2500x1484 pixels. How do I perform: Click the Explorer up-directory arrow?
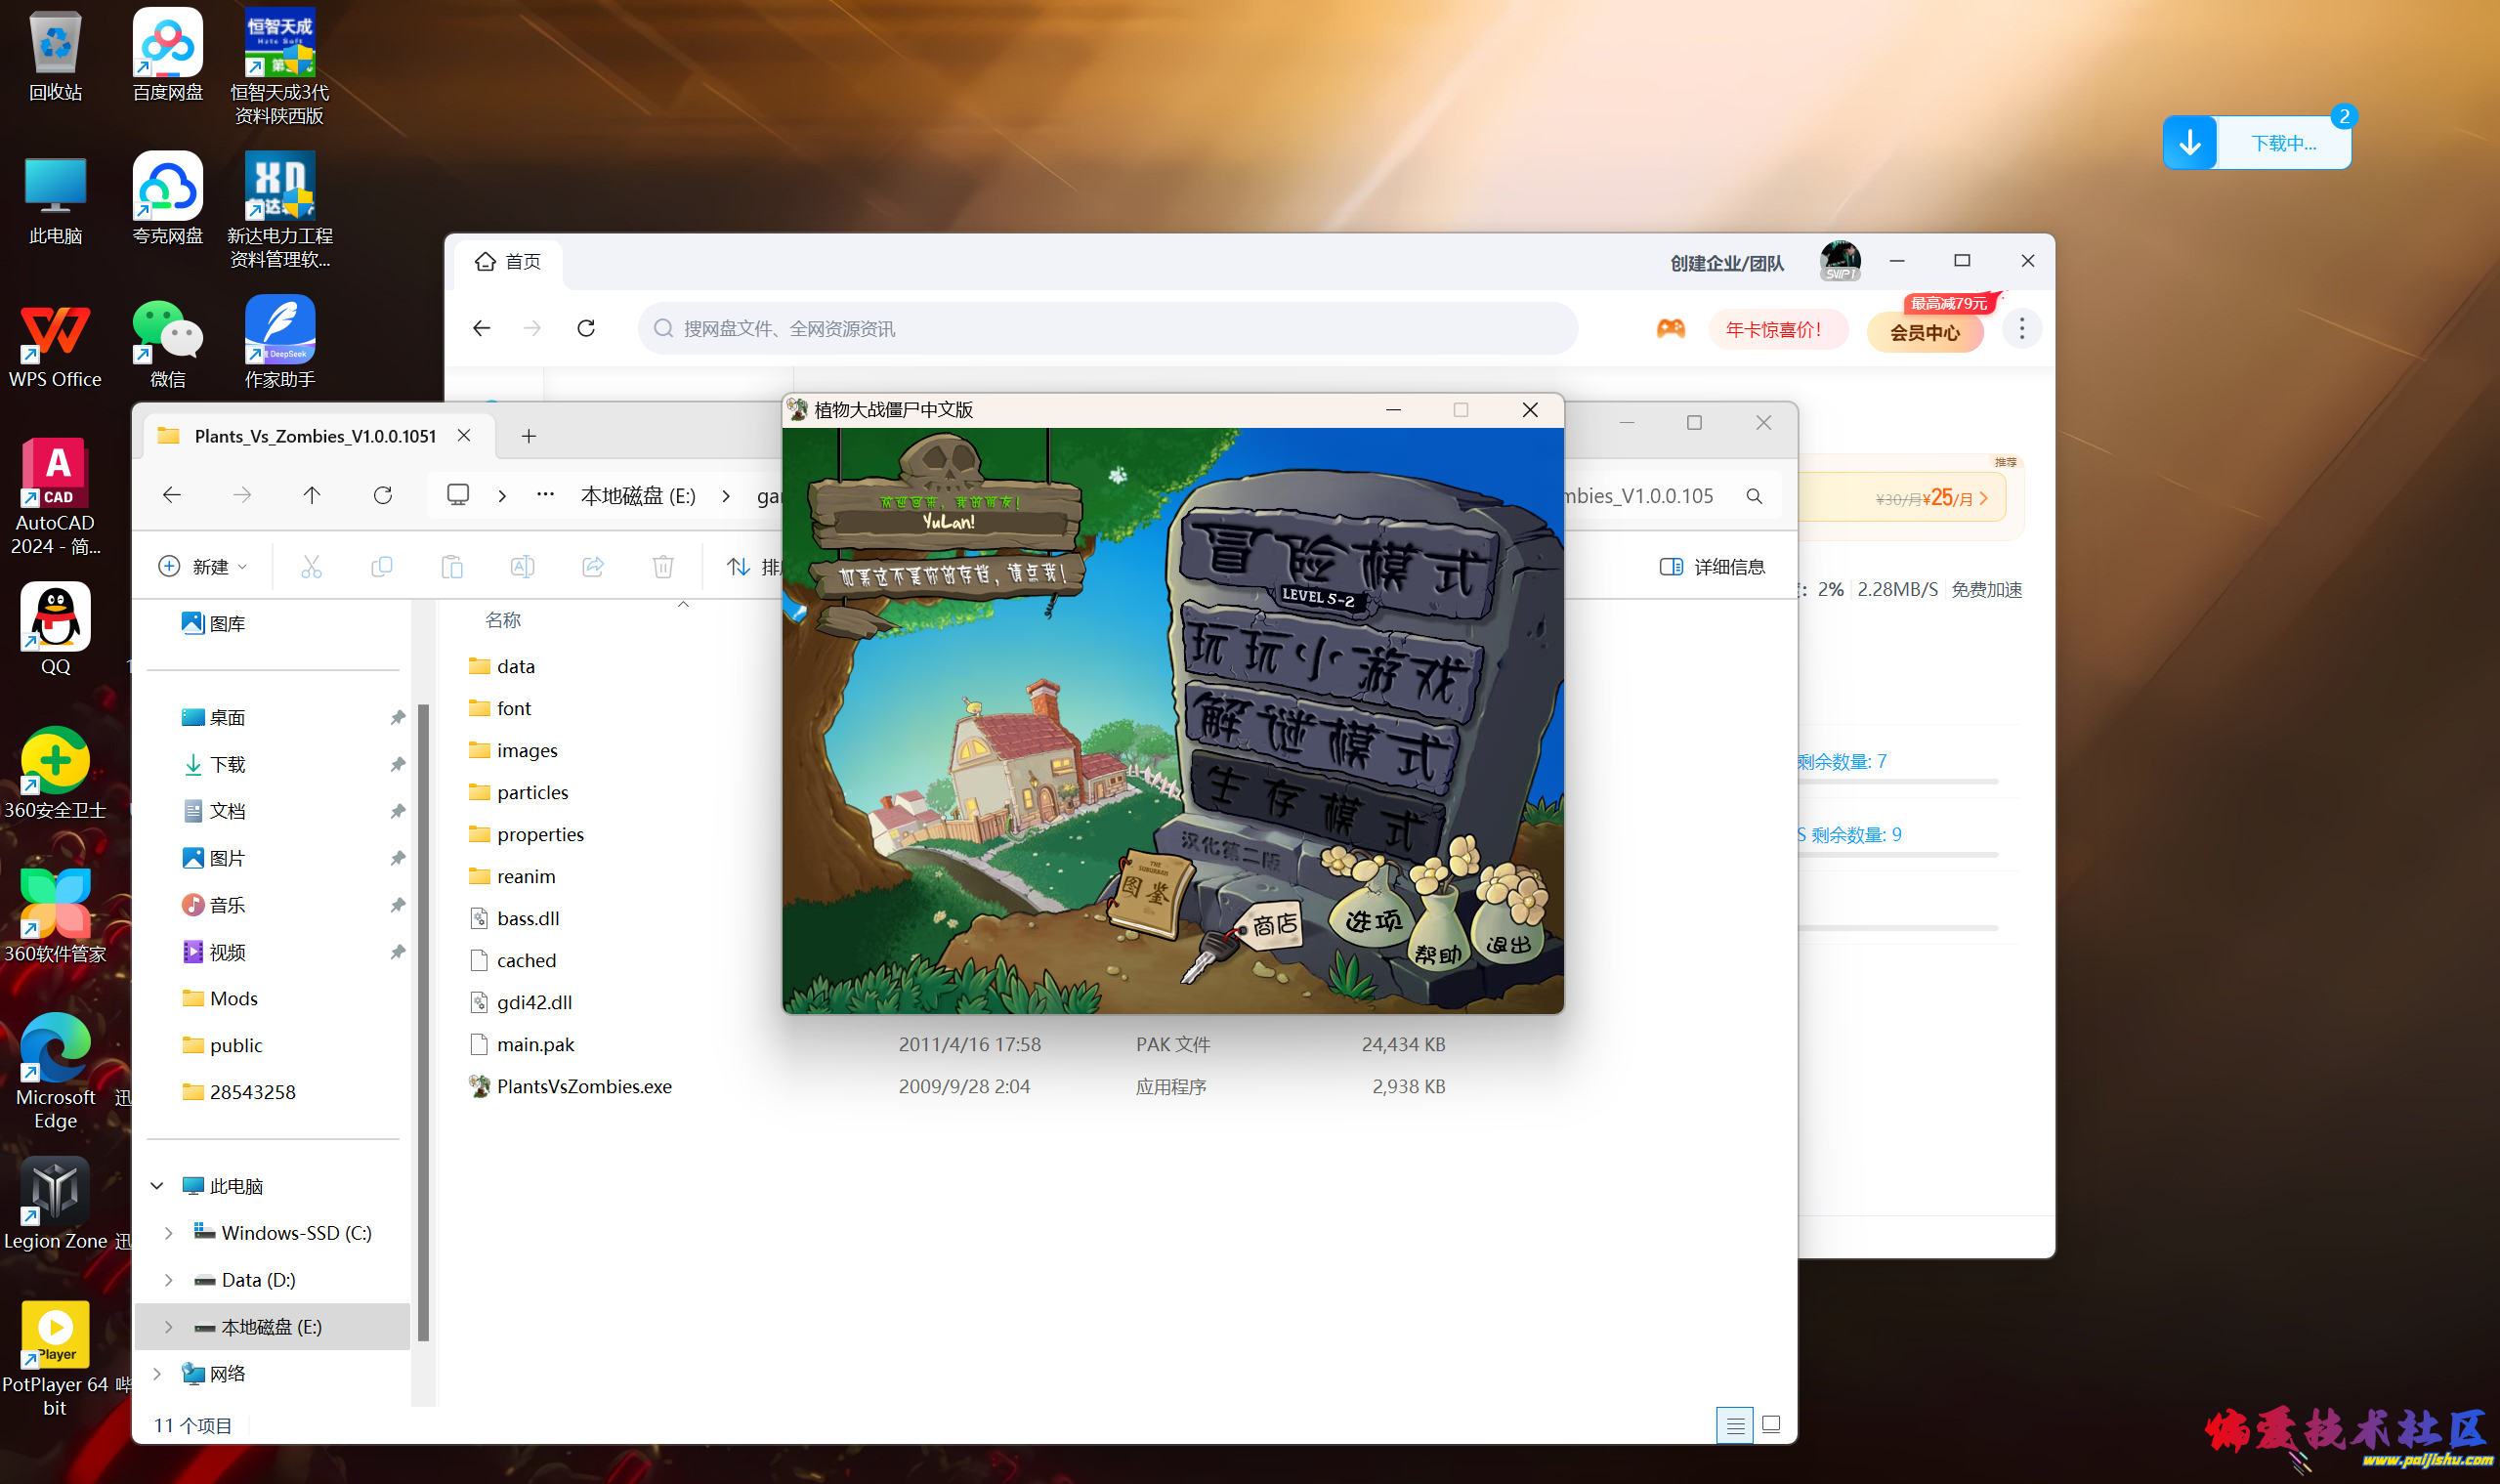click(x=312, y=495)
